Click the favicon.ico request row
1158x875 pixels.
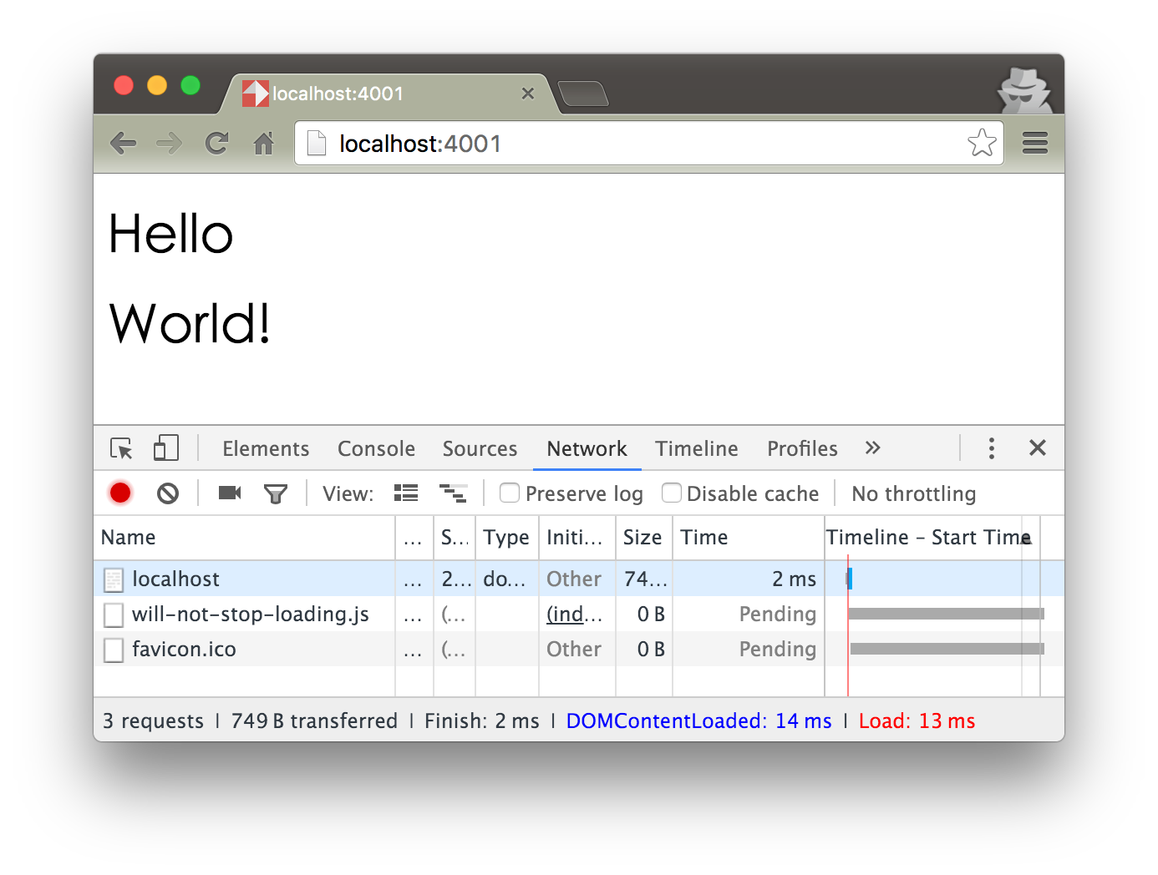[x=184, y=650]
